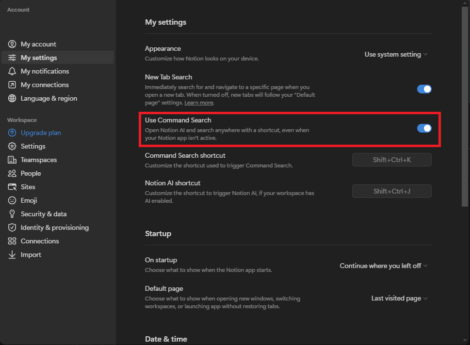Open Teamspaces label in Workspace section
This screenshot has width=470, height=345.
coord(39,160)
